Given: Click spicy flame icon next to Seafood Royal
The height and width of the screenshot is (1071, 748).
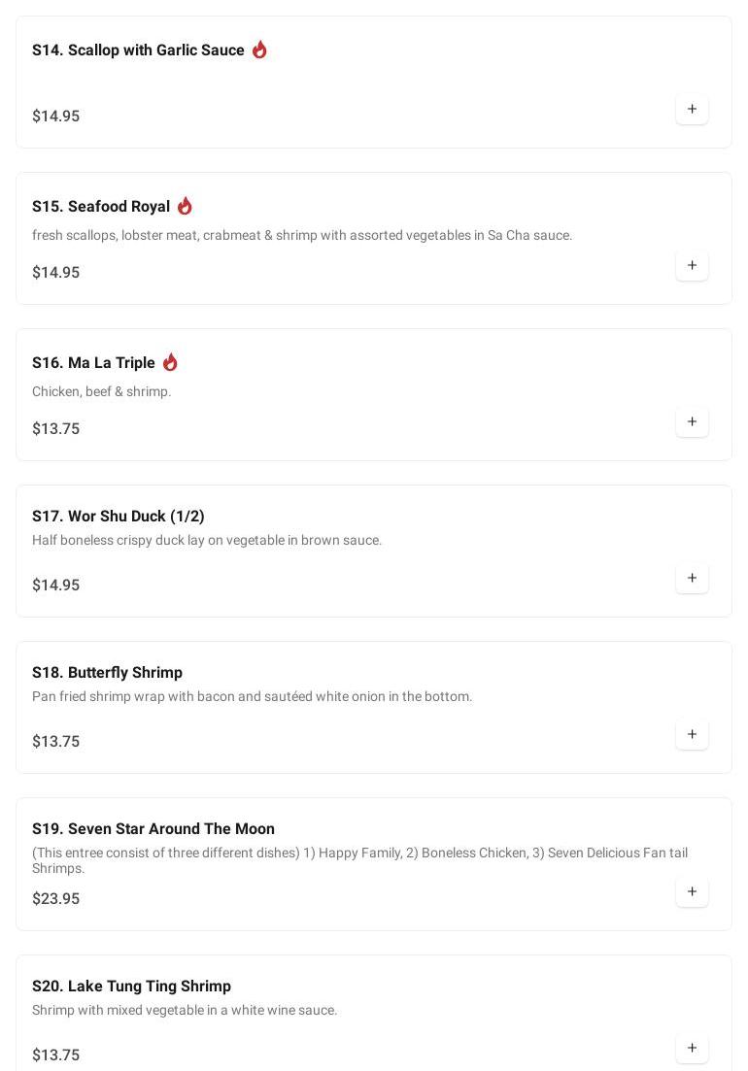Looking at the screenshot, I should 185,206.
